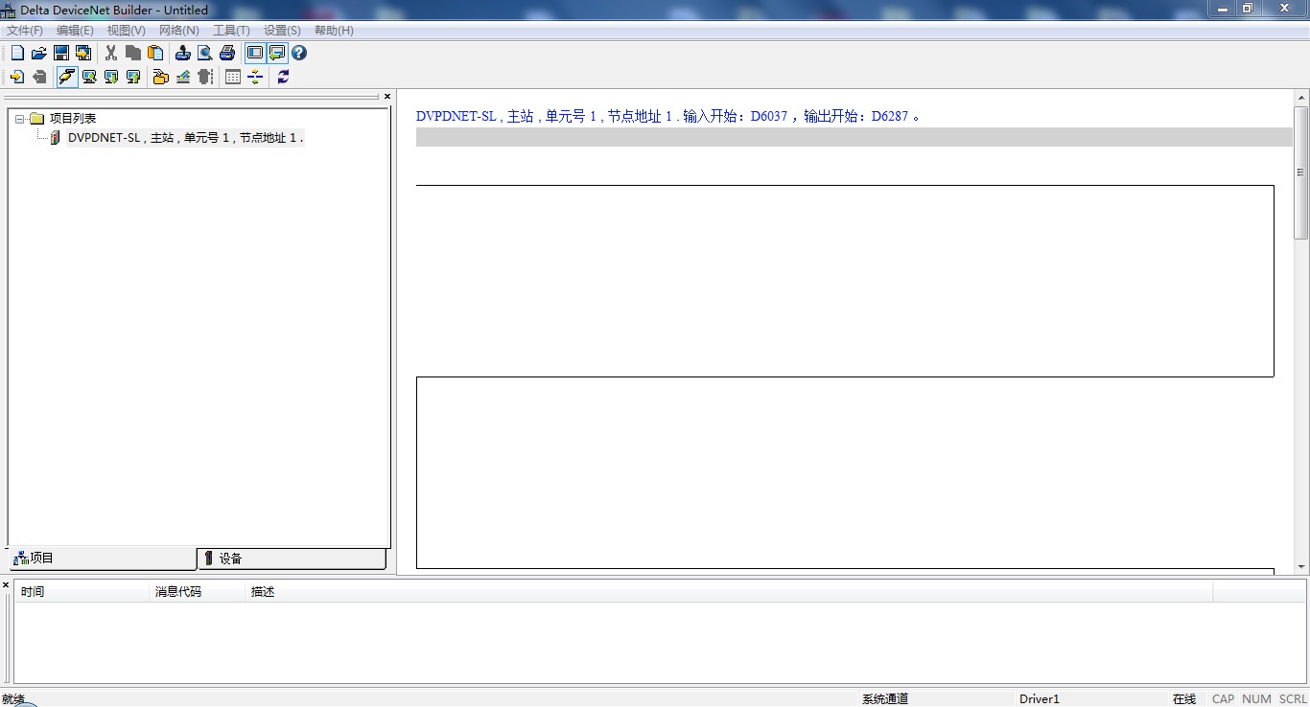Open a project with the folder icon

point(39,54)
